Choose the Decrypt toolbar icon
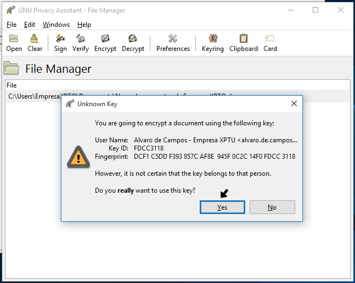 133,43
